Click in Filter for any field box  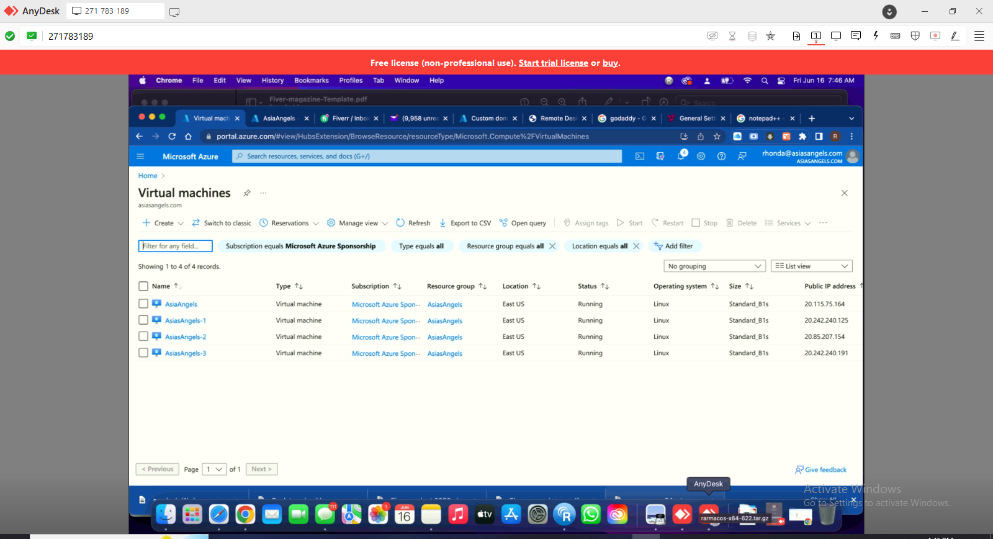click(176, 247)
